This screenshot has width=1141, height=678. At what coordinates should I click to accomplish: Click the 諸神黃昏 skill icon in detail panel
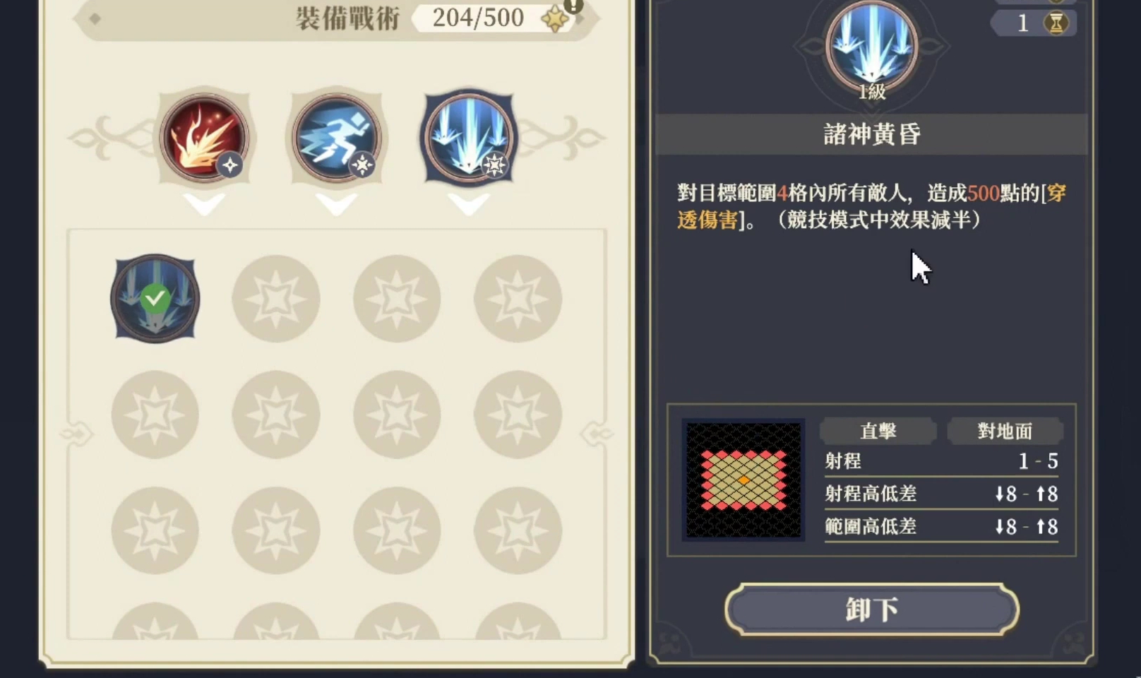point(872,47)
